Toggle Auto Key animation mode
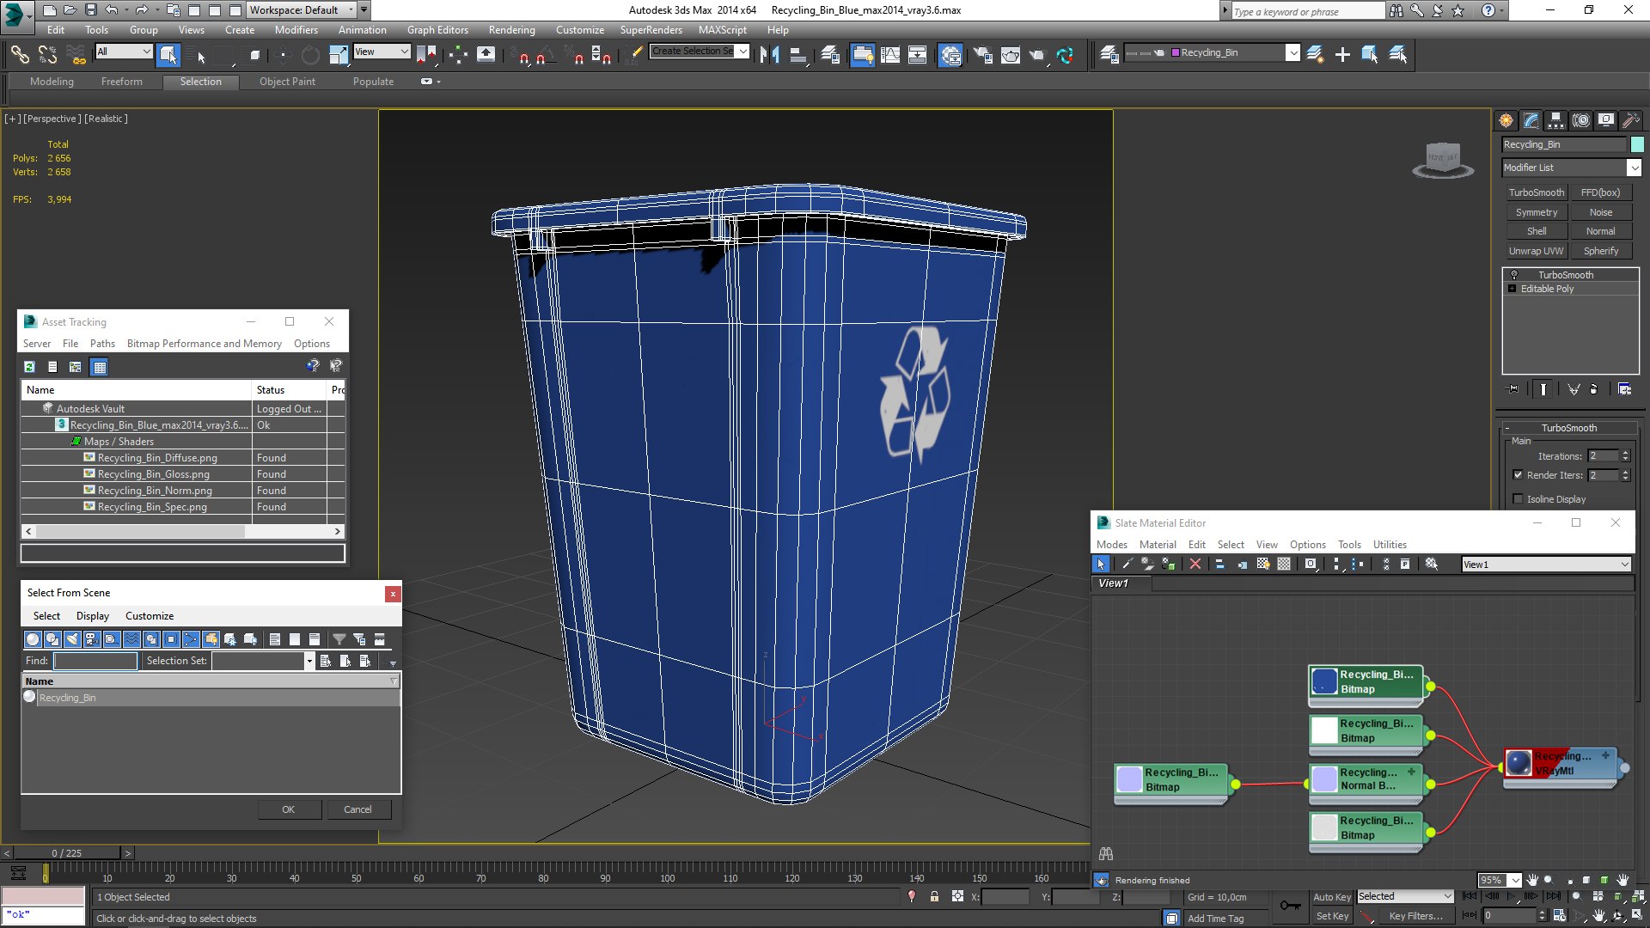This screenshot has height=928, width=1650. [x=1332, y=897]
